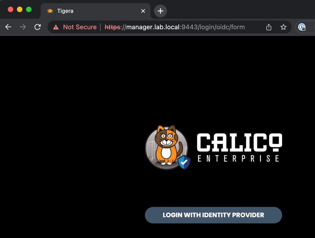Open the locked 1Password extension icon
Image resolution: width=315 pixels, height=238 pixels.
[302, 27]
